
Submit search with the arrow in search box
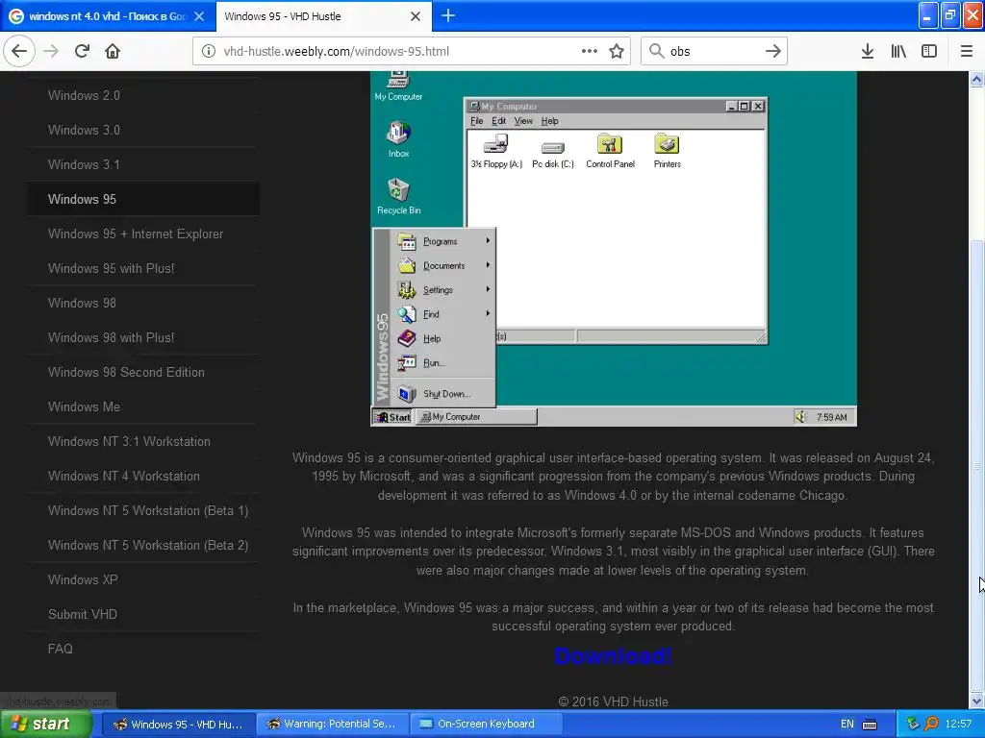(773, 51)
